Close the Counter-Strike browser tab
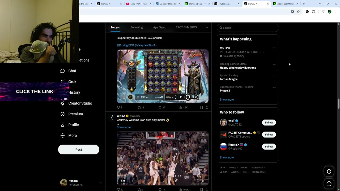Screen dimensions: 340x191 180,4
